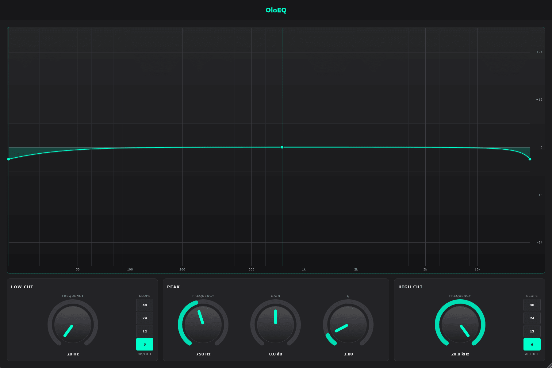This screenshot has height=368, width=552.
Task: Click the OloEQ title
Action: [276, 10]
